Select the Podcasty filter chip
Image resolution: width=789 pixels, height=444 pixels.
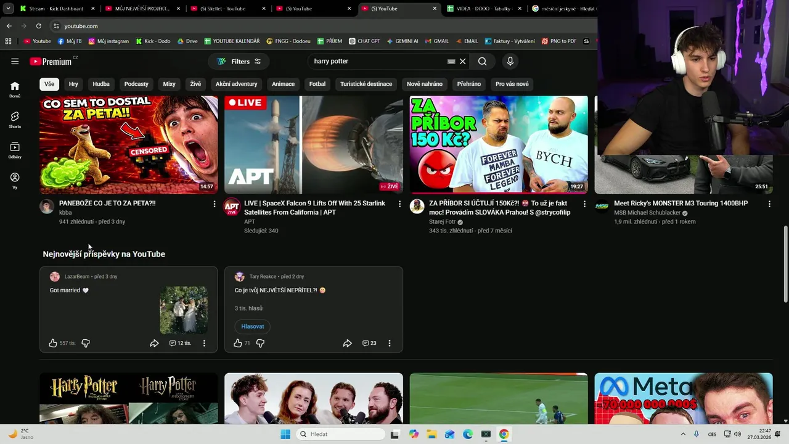(x=136, y=84)
